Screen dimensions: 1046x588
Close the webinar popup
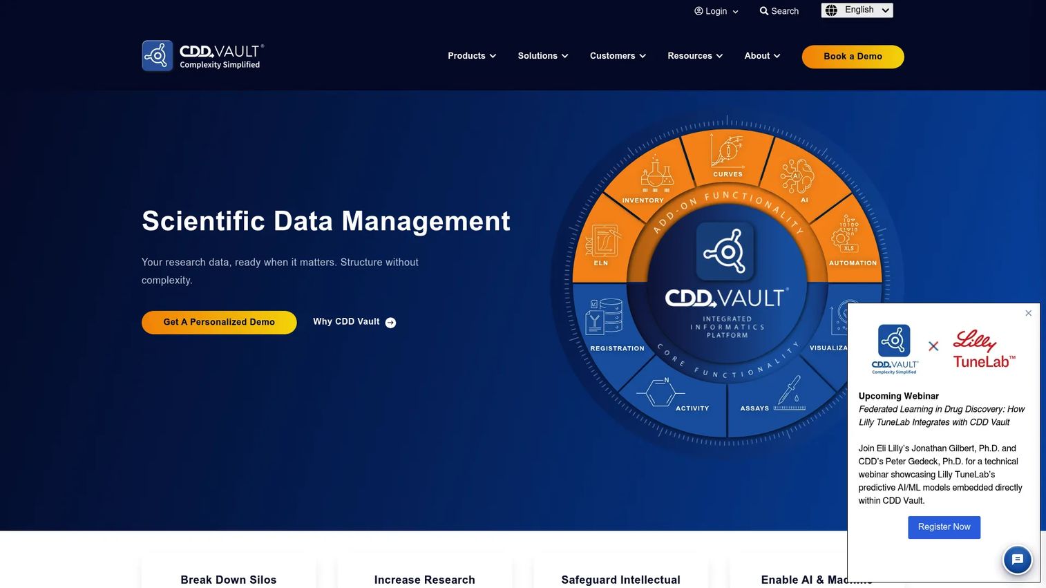coord(1028,313)
